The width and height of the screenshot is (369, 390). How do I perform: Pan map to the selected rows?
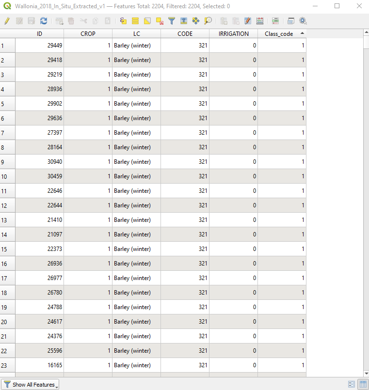point(196,21)
